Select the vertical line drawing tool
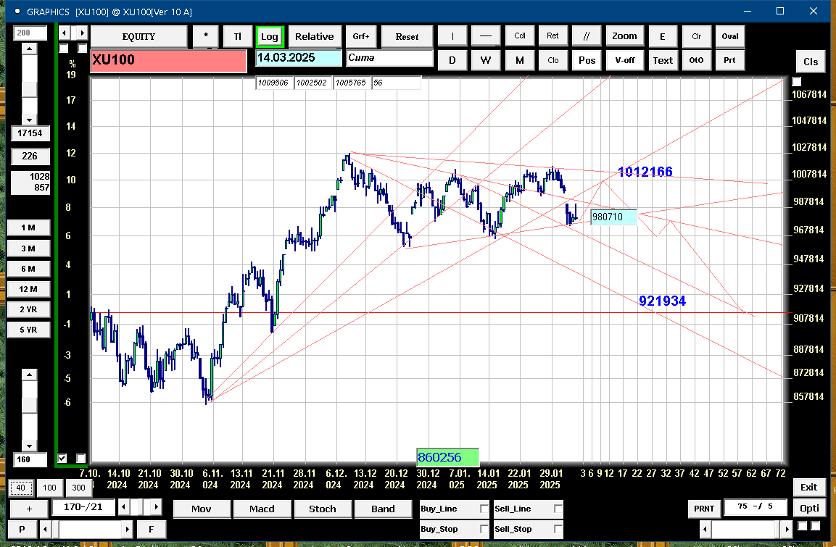 click(x=452, y=36)
